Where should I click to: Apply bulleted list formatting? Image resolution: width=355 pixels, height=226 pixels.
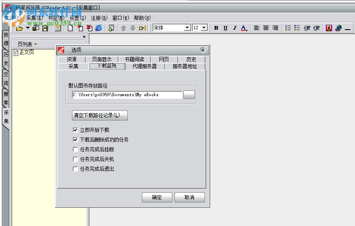[x=297, y=28]
